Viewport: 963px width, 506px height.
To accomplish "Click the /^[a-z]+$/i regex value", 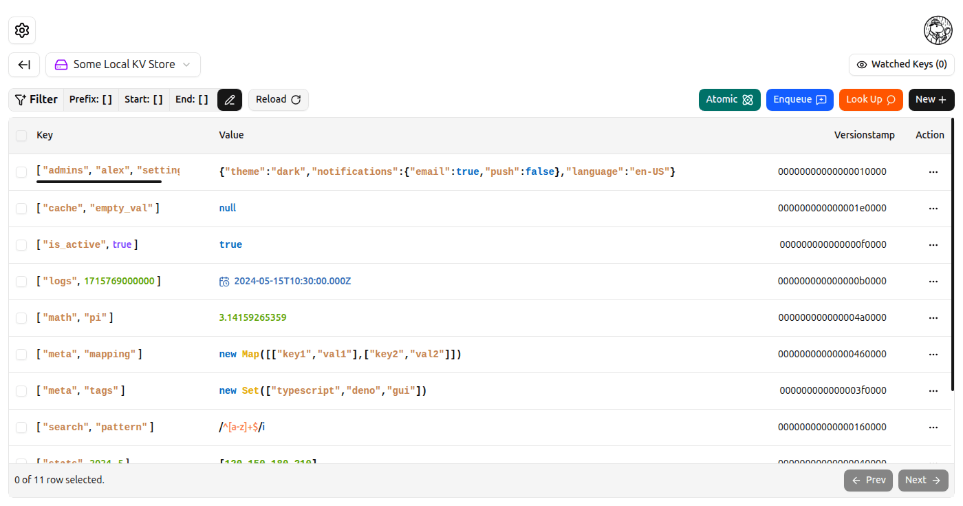I will click(241, 428).
